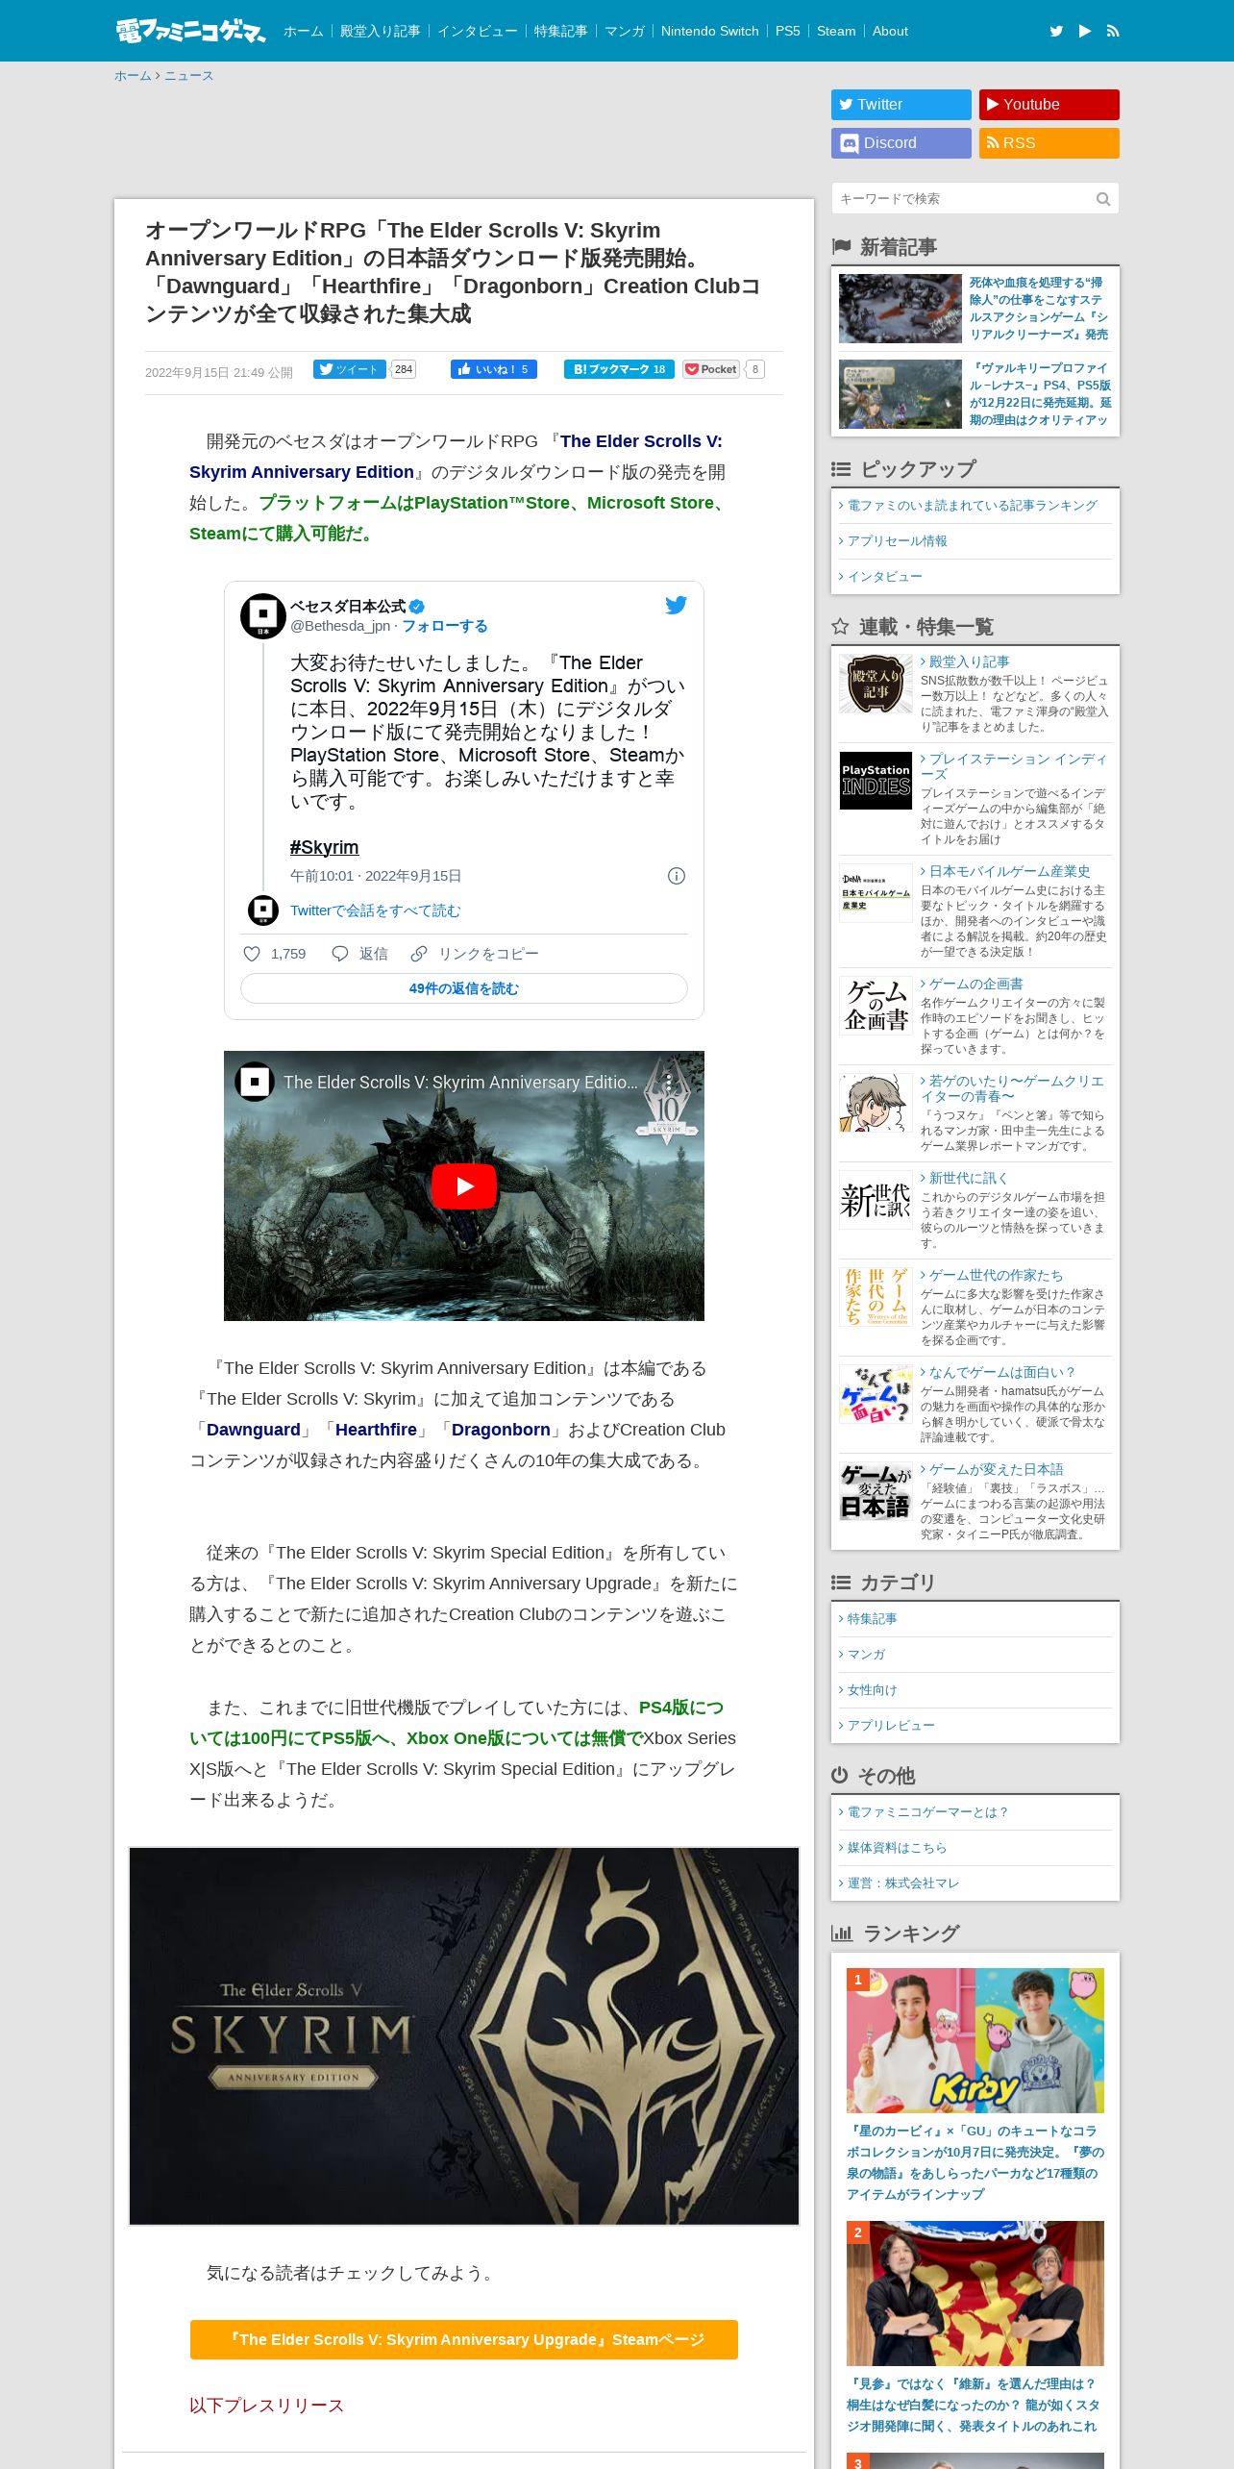Click the Twitter logo on embedded tweet
This screenshot has height=2469, width=1234.
pos(677,605)
